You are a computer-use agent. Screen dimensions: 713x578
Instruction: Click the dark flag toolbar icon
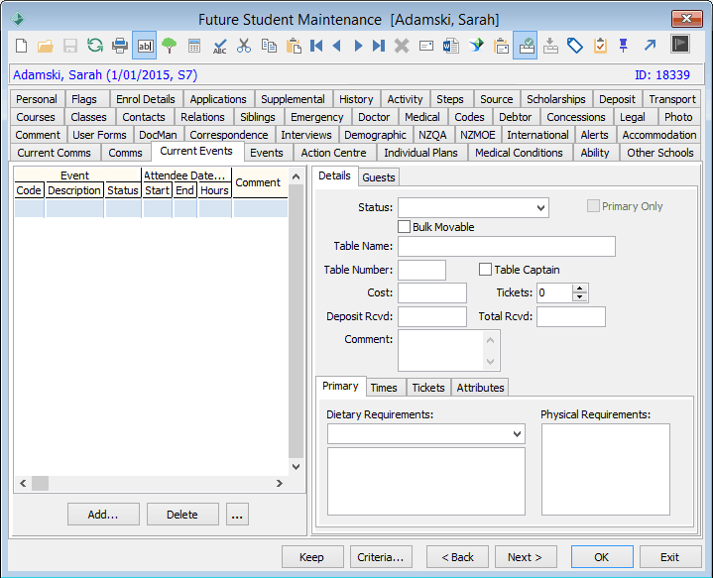coord(680,44)
